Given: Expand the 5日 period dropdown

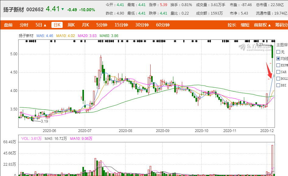Looking at the screenshot, I should click(x=41, y=25).
